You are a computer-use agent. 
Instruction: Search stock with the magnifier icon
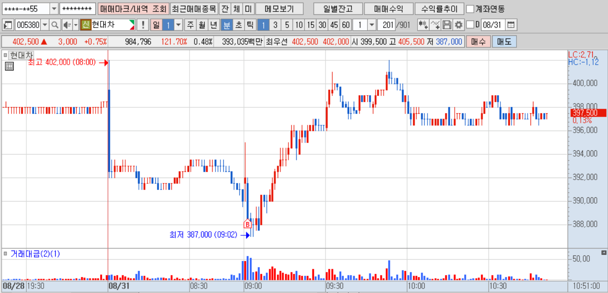55,25
